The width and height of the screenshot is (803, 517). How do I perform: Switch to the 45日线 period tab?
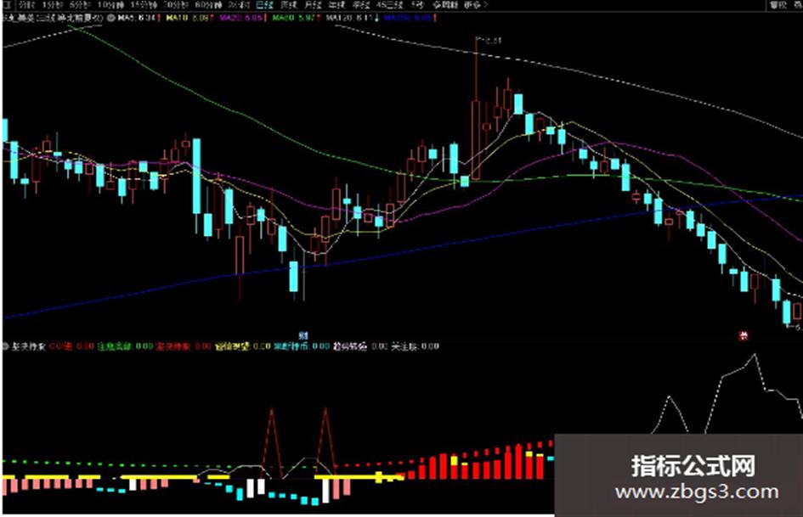point(390,5)
